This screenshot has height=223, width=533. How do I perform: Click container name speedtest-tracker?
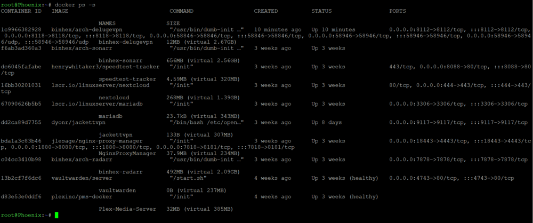coord(127,79)
